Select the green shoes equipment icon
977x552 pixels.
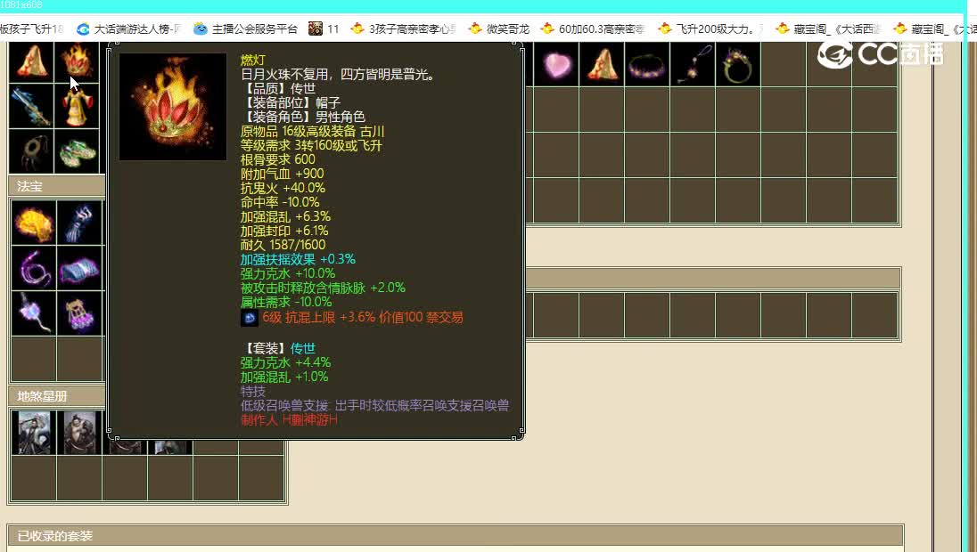pos(78,151)
